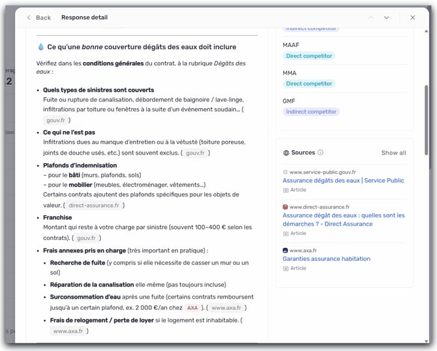This screenshot has width=437, height=351.
Task: Click www.direct-assurance.fr domain text
Action: click(320, 207)
